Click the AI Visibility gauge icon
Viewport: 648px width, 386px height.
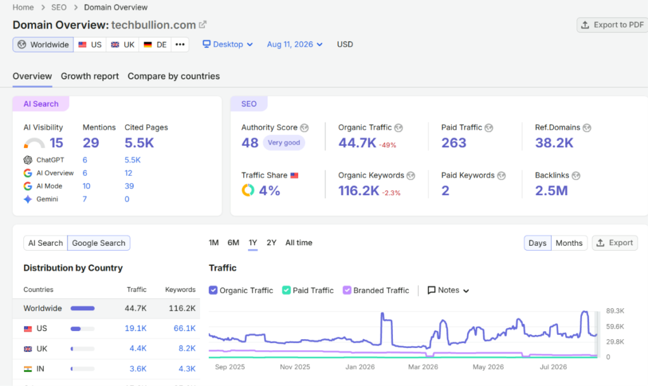(34, 143)
